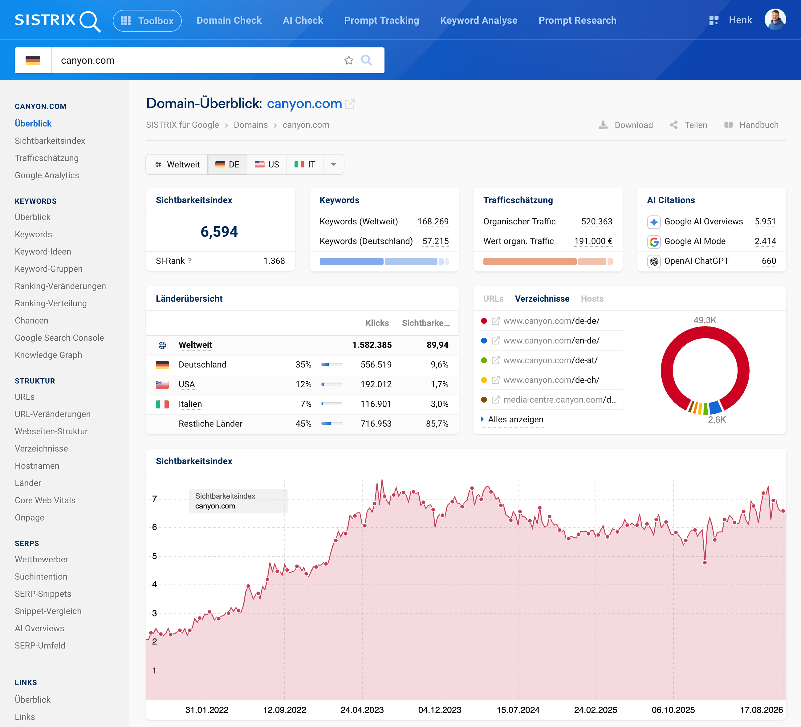Click the SI-Rank question mark help icon
Screen dimensions: 801x727
pos(190,260)
